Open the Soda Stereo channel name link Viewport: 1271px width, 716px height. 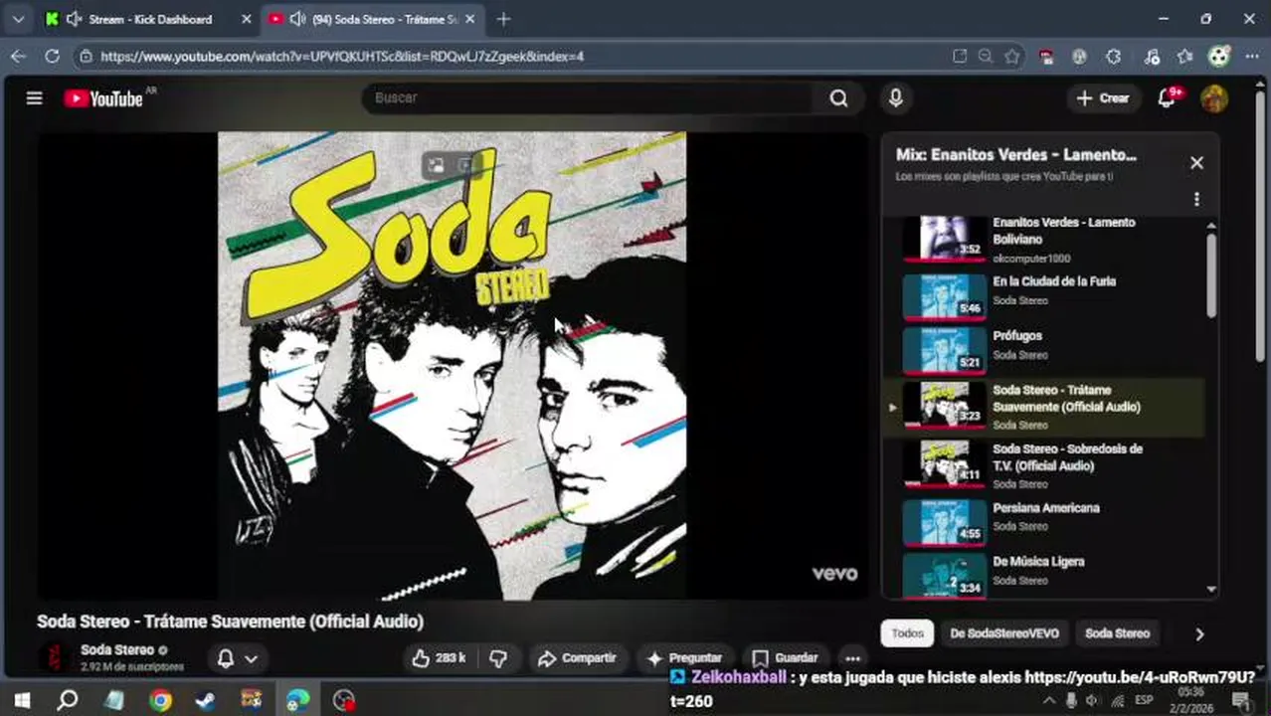(x=117, y=650)
